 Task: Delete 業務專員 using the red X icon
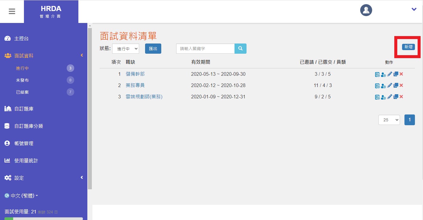pos(401,86)
